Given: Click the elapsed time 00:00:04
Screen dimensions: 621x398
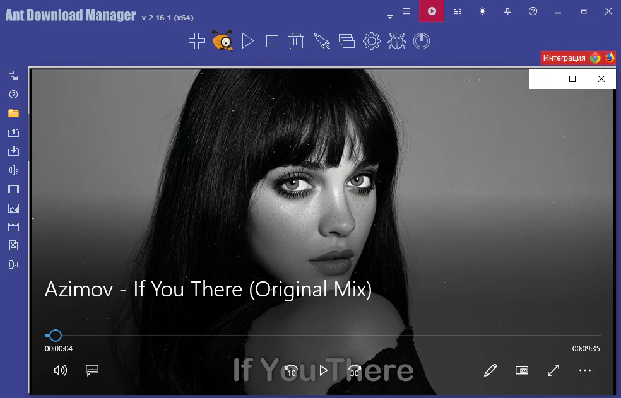Looking at the screenshot, I should [59, 349].
